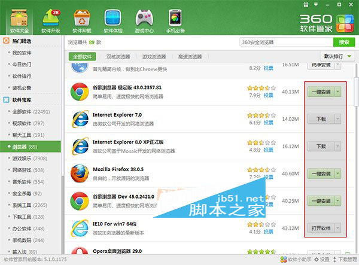Expand dropdown next to Chrome 稳定版 一键安装

pyautogui.click(x=337, y=92)
